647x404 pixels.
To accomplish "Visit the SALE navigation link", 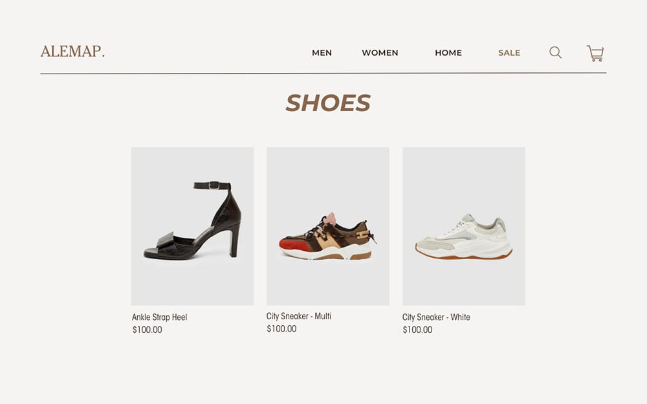I will [x=509, y=53].
